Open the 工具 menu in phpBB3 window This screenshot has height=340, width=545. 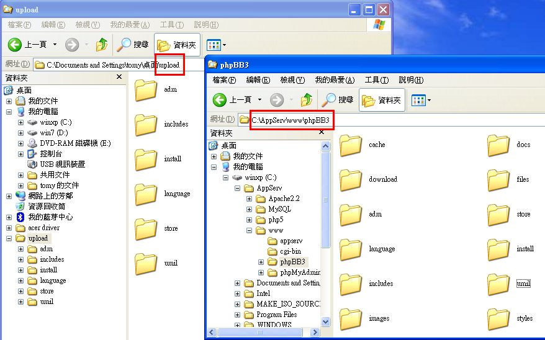(x=376, y=80)
